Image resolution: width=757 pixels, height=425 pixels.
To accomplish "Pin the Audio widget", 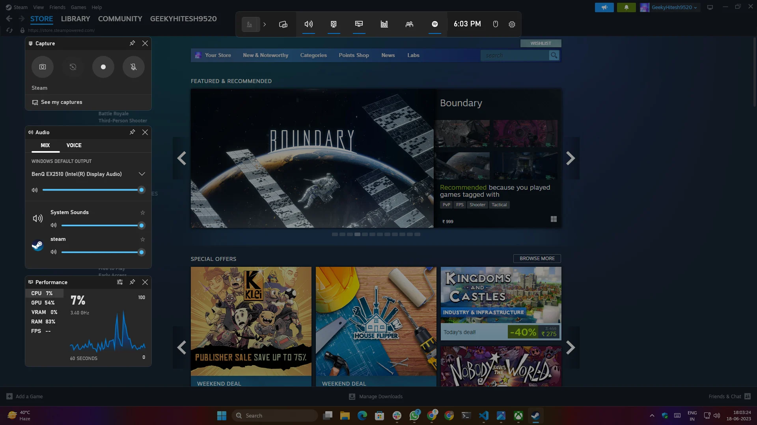I will click(132, 132).
